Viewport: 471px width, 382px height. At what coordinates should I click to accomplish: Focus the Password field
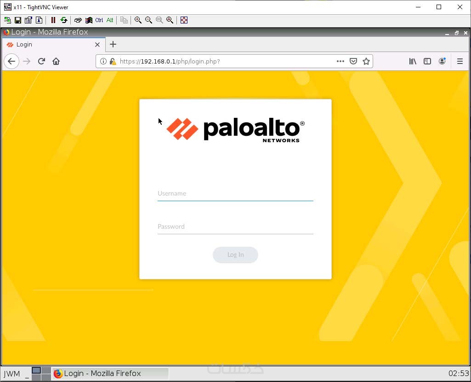(x=235, y=226)
